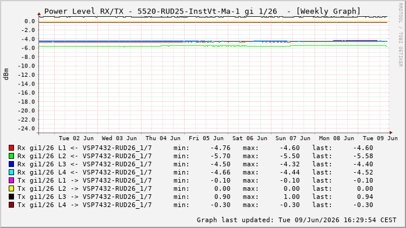
Task: Click the dark red Tx L4 legend swatch
Action: [11, 205]
